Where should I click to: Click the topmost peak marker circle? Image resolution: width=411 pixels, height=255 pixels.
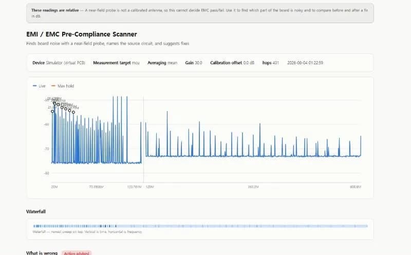(54, 103)
